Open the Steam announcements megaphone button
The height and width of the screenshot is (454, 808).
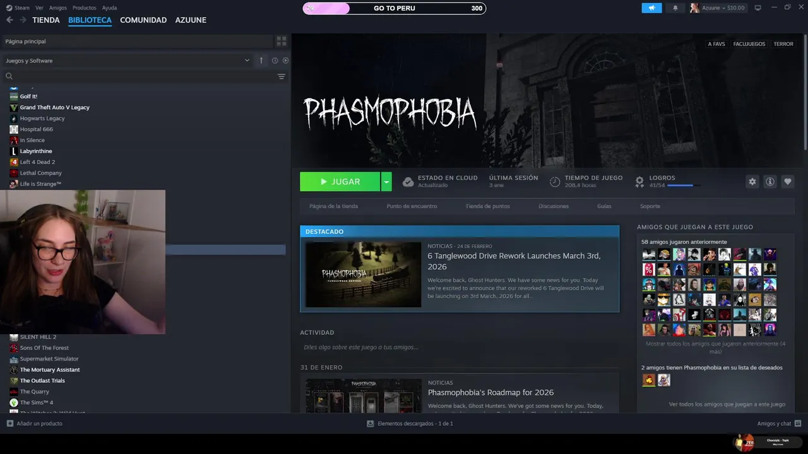click(651, 8)
